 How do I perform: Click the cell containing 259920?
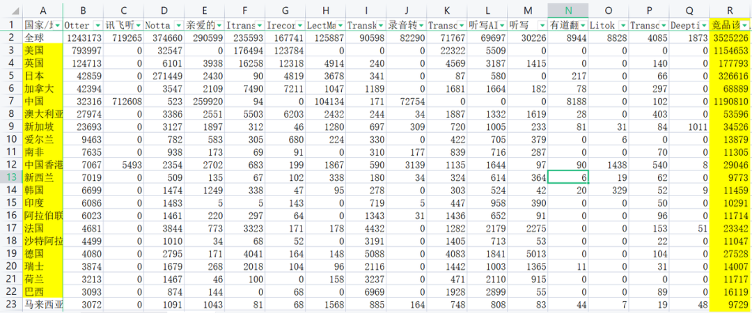click(205, 101)
